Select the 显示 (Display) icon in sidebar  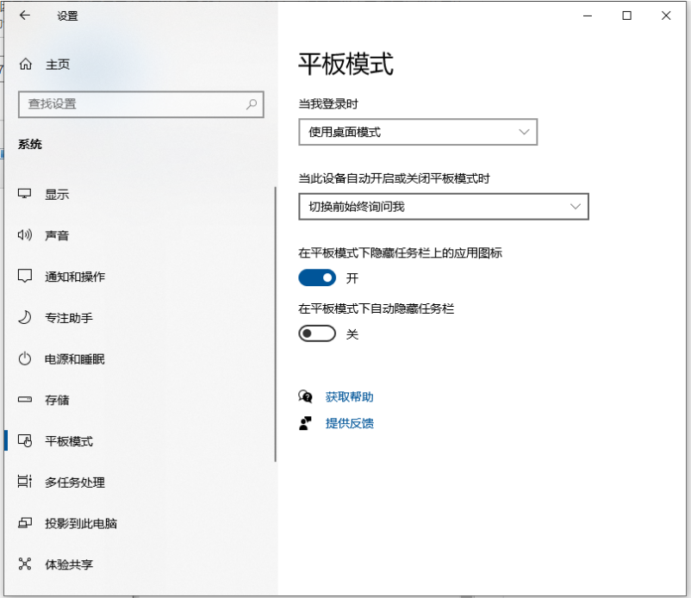26,194
